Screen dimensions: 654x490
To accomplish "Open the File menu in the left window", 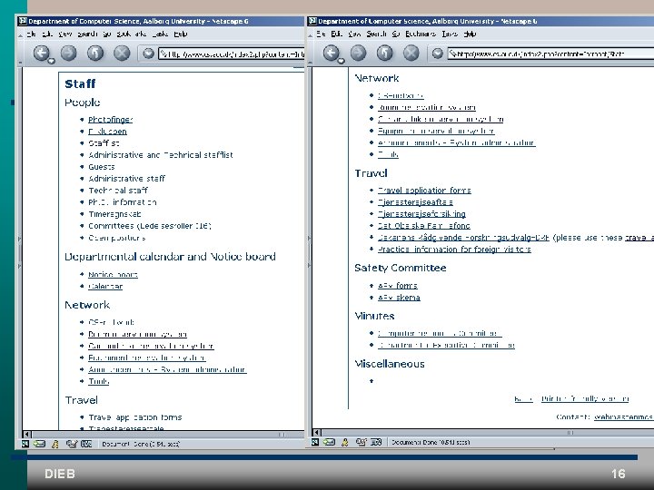I will tap(31, 34).
